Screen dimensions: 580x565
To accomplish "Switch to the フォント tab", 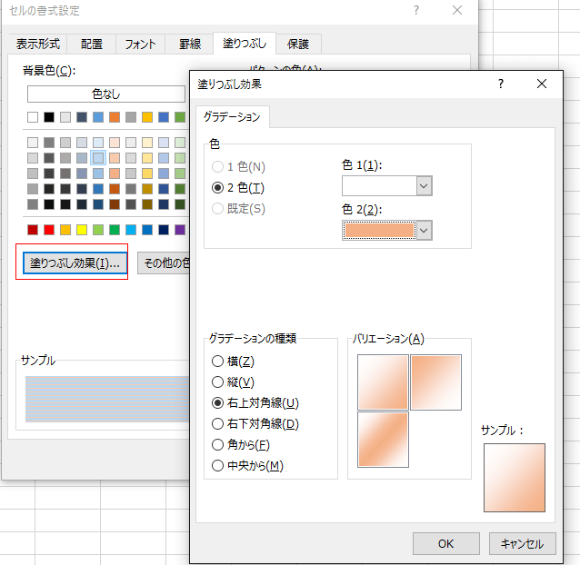I will pyautogui.click(x=140, y=44).
